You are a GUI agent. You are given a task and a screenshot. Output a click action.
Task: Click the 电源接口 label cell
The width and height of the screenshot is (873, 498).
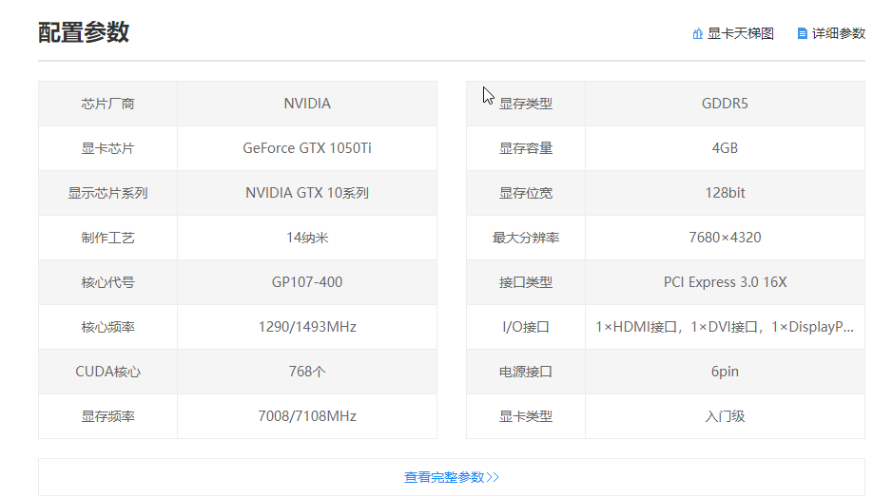click(x=526, y=372)
